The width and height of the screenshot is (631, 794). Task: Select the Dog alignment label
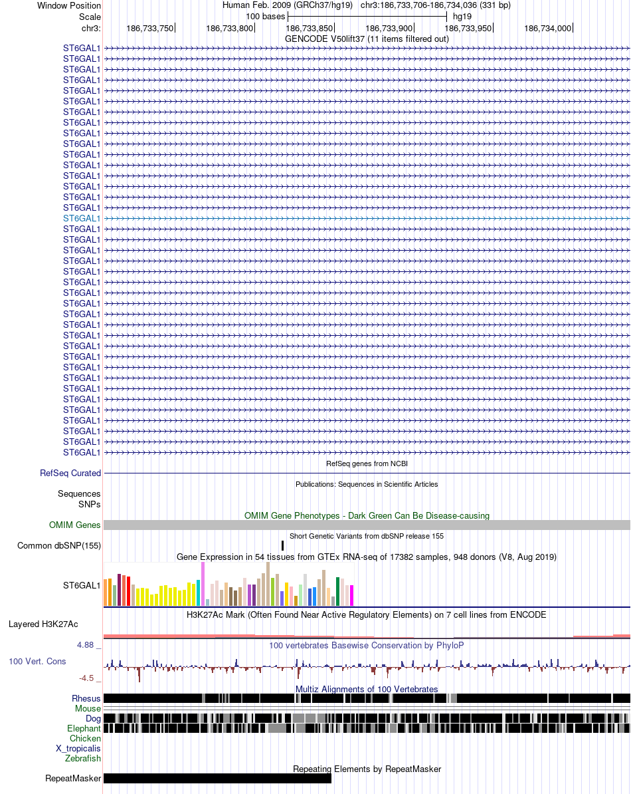pos(93,719)
